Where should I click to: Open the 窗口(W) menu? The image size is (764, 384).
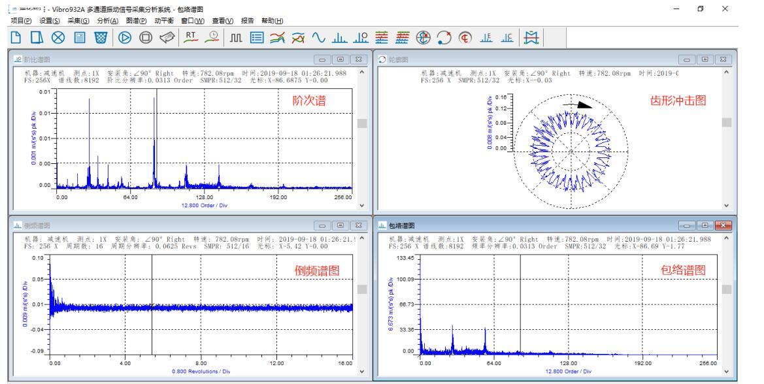(193, 20)
